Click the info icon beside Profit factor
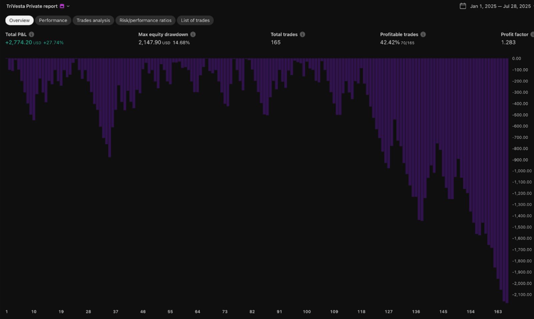The height and width of the screenshot is (319, 534). tap(532, 34)
